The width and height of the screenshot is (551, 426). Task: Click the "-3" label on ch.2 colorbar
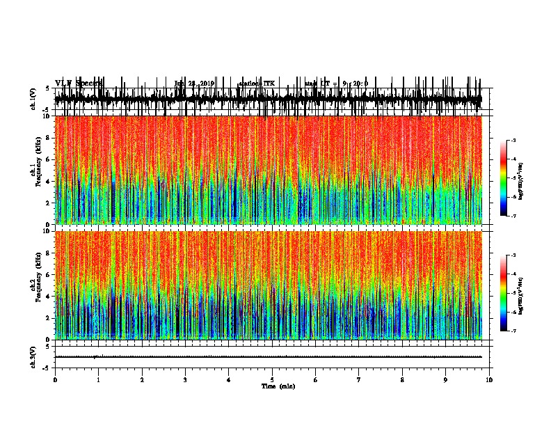513,255
